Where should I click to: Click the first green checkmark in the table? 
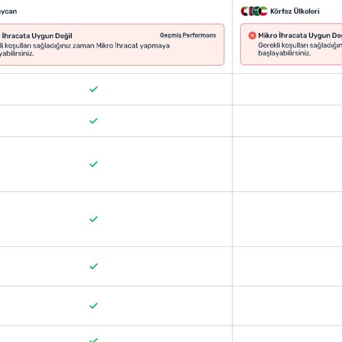click(x=94, y=90)
